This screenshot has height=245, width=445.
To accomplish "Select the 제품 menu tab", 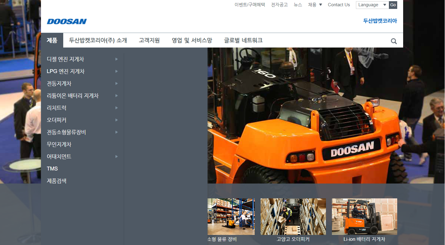I will point(52,40).
